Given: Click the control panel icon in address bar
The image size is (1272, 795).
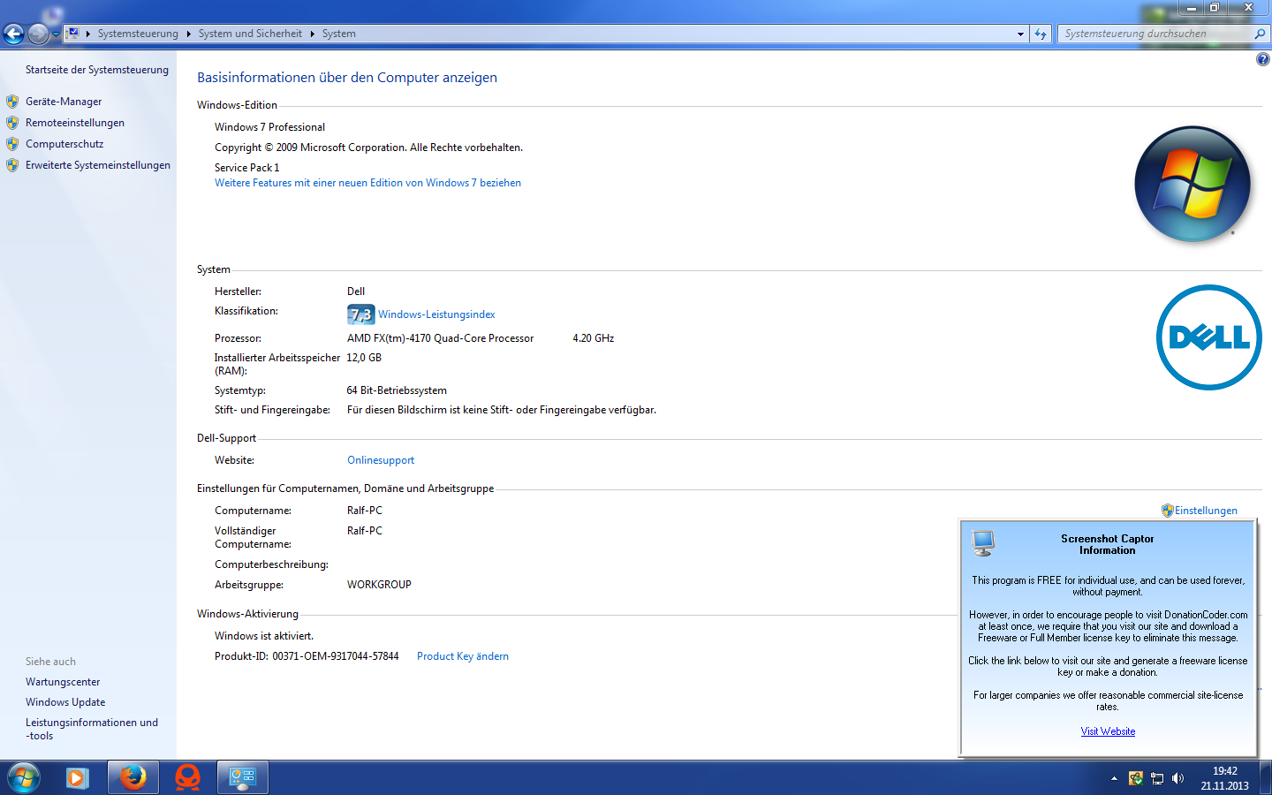Looking at the screenshot, I should click(73, 34).
